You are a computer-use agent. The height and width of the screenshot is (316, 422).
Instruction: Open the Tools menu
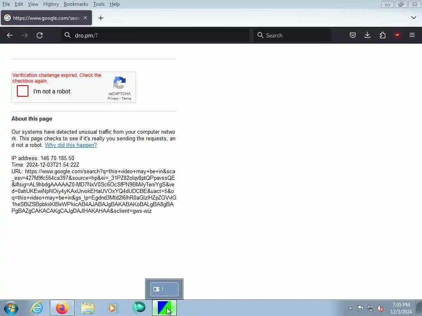pyautogui.click(x=99, y=4)
